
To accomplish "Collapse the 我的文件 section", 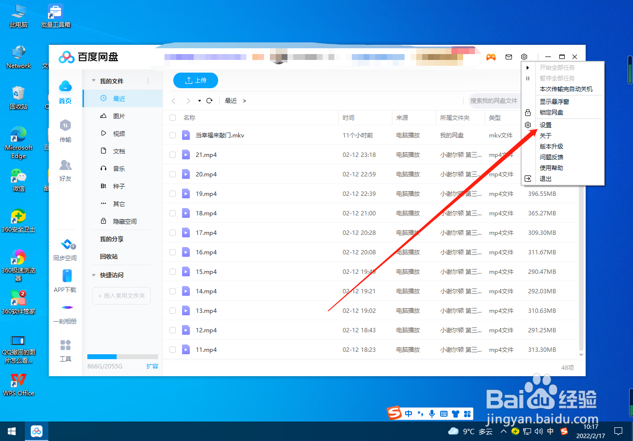I will point(93,80).
